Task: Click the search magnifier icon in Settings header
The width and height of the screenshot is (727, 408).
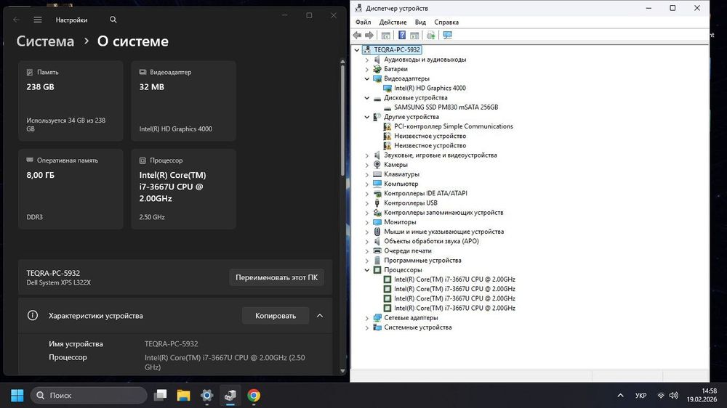Action: tap(113, 20)
